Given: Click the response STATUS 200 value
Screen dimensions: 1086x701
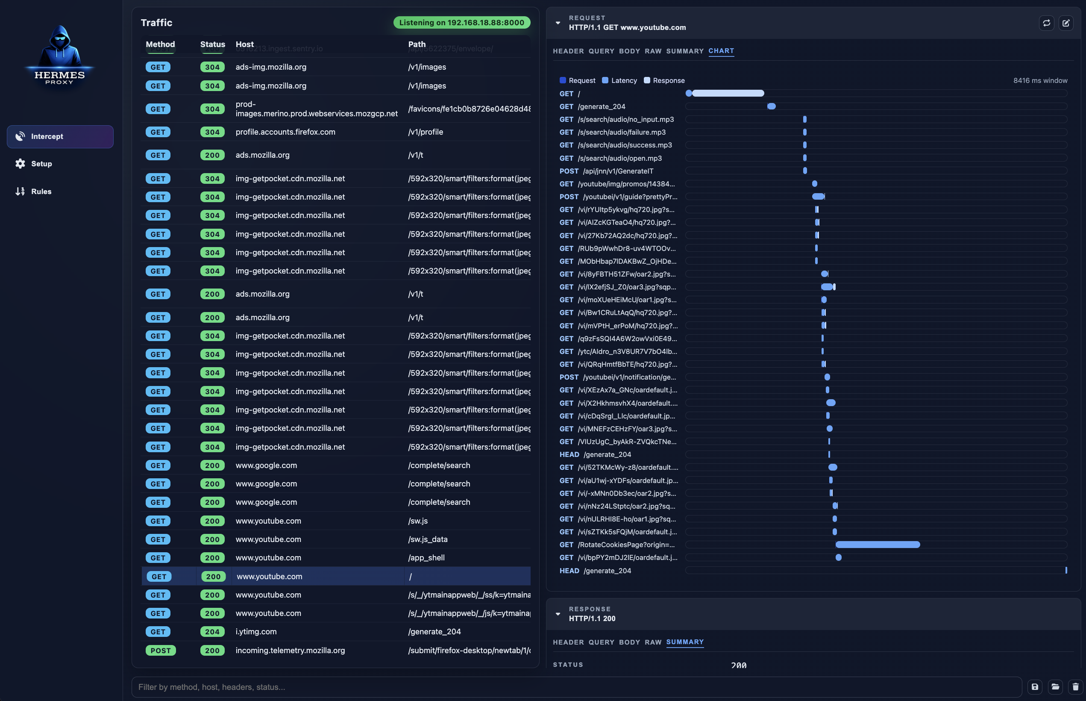Looking at the screenshot, I should 738,665.
